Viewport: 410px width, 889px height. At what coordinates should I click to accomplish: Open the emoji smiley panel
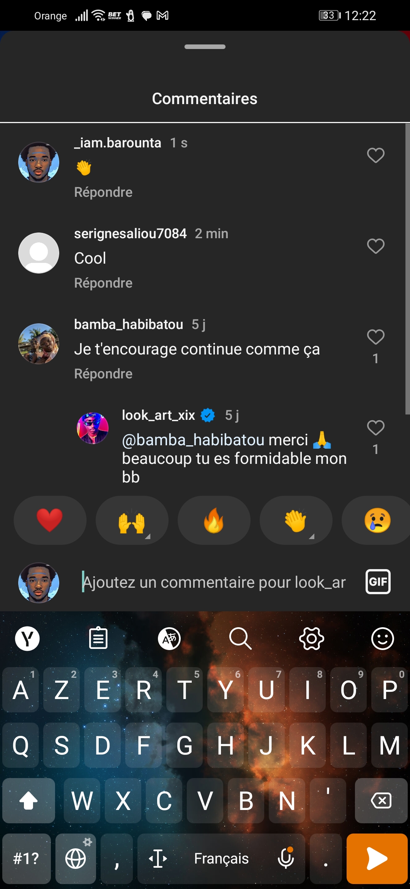pyautogui.click(x=382, y=638)
